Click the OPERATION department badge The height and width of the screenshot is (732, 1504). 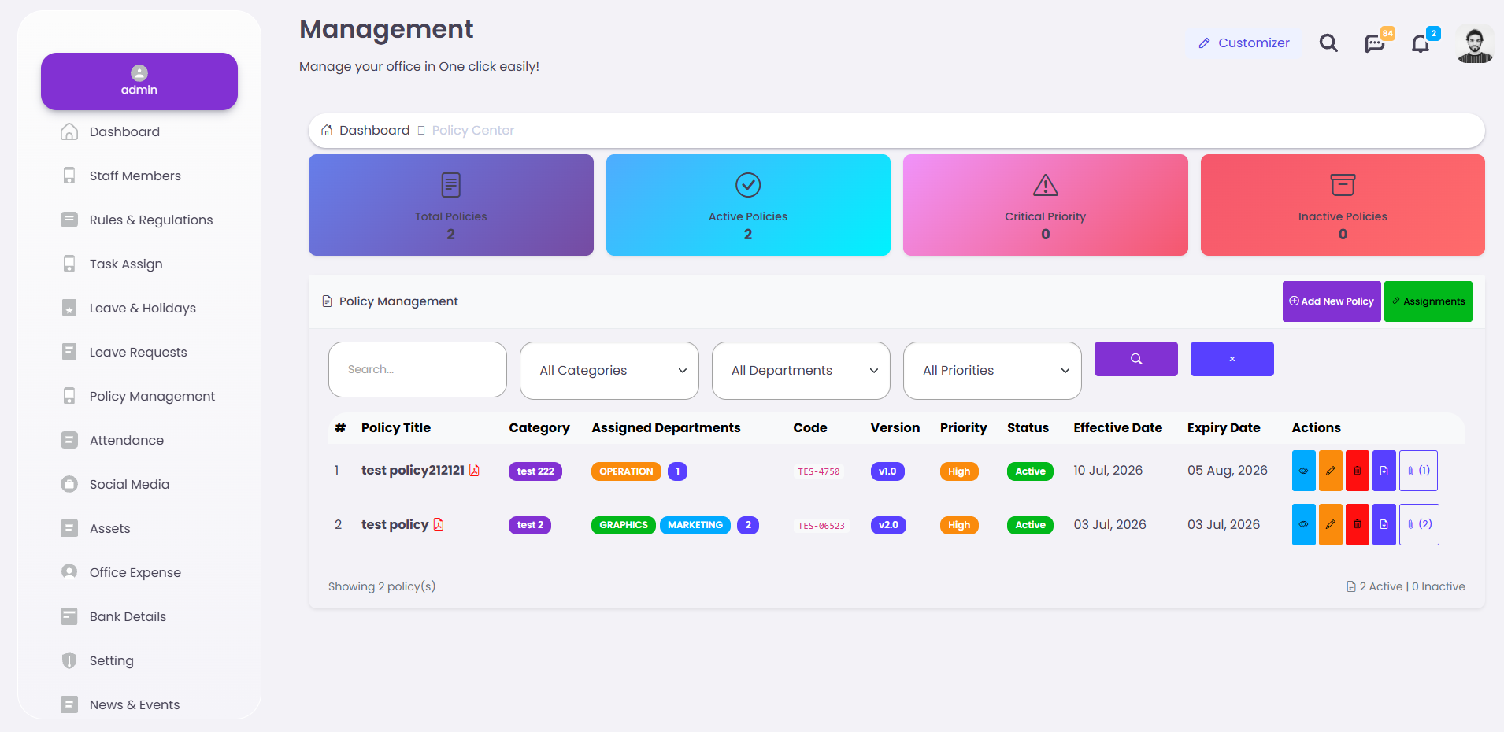pyautogui.click(x=626, y=471)
